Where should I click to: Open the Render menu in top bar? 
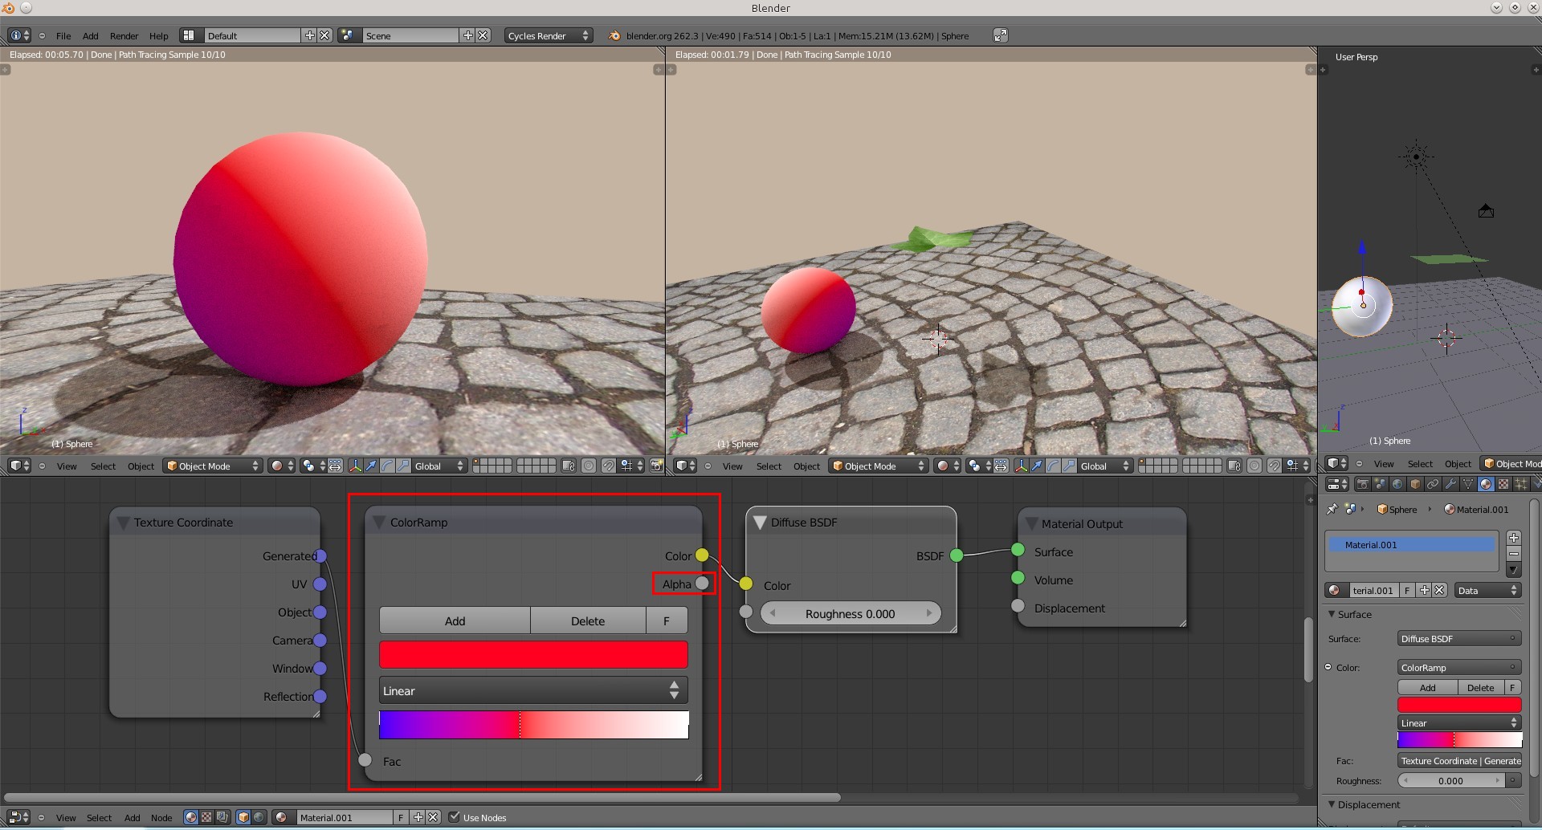click(124, 36)
